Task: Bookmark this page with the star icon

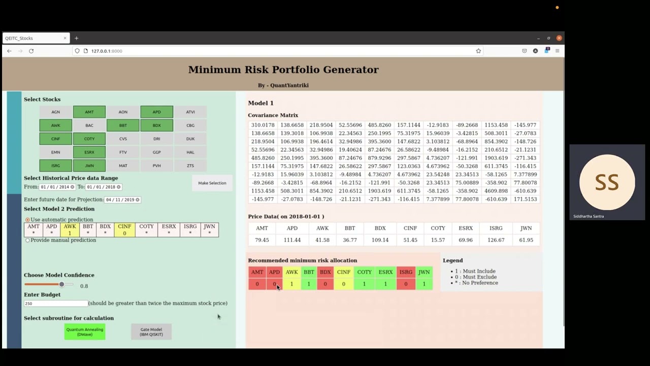Action: pos(478,51)
